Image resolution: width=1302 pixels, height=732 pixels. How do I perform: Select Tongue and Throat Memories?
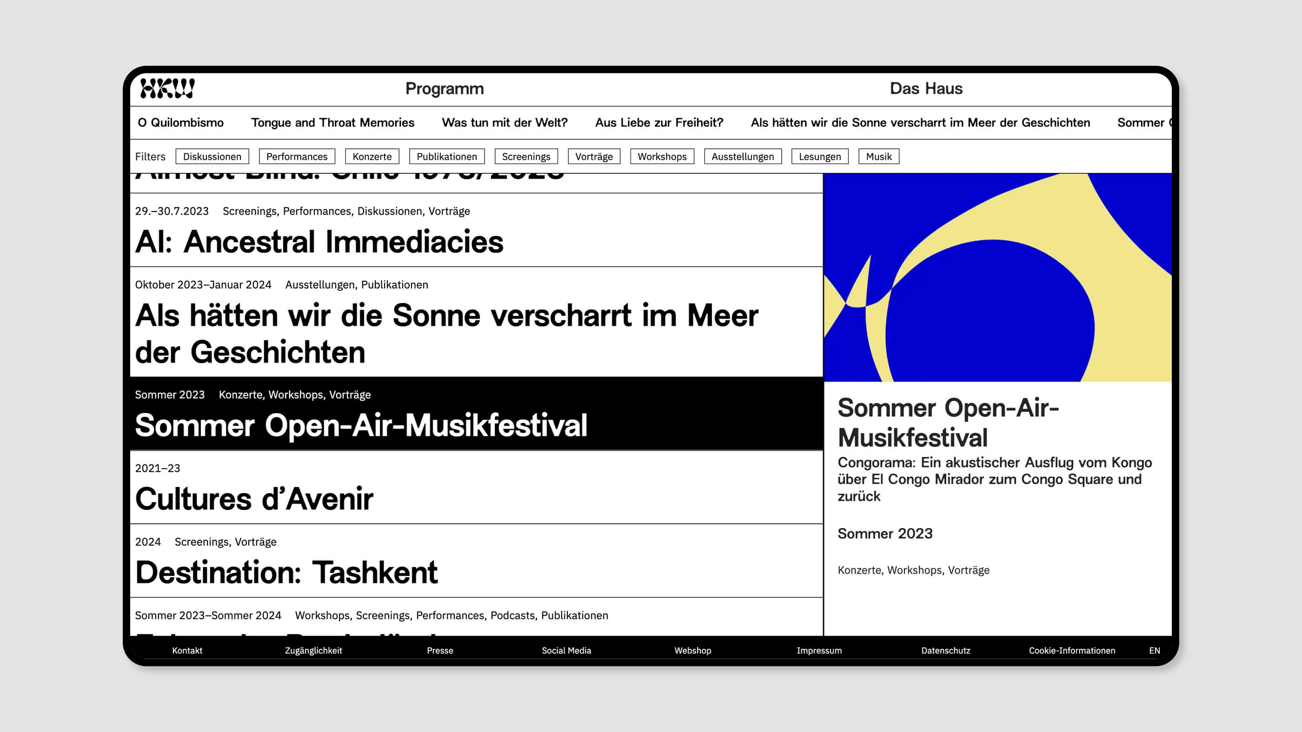(x=332, y=123)
